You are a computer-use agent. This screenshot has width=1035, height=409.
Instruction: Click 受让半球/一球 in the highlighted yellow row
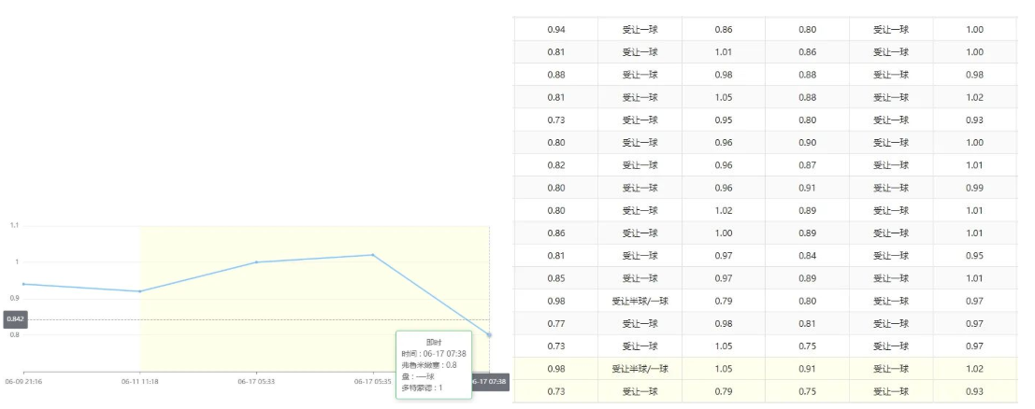tap(640, 369)
